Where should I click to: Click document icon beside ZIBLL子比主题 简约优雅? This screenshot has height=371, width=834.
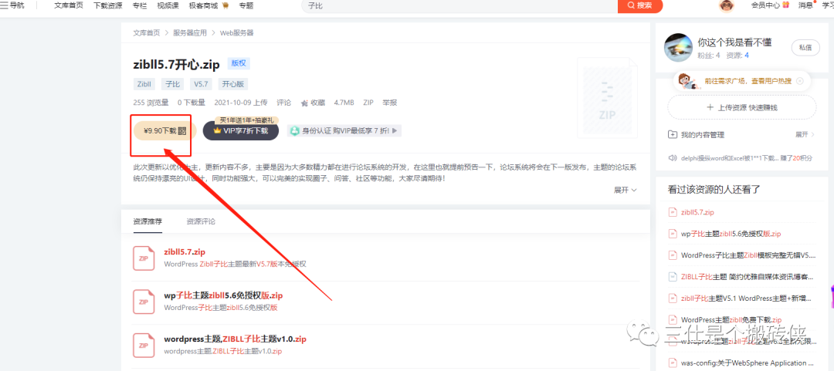tap(672, 277)
